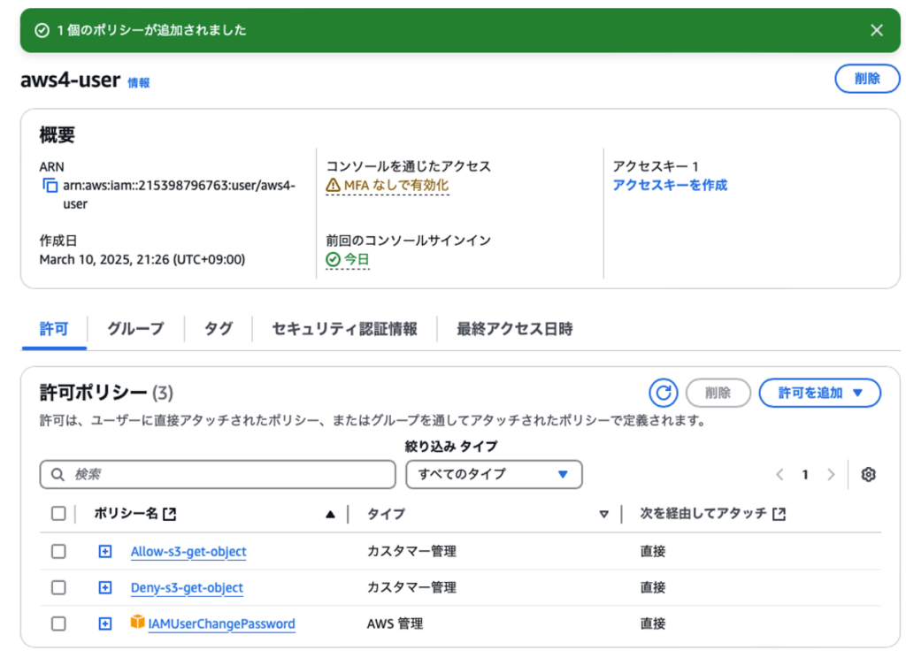Click the green check icon next to 今日
The height and width of the screenshot is (658, 906).
click(x=333, y=259)
